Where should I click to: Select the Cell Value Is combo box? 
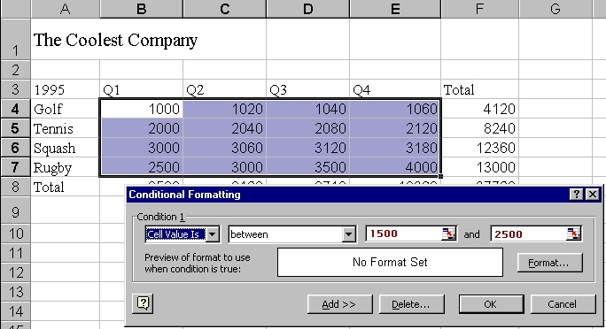[183, 234]
